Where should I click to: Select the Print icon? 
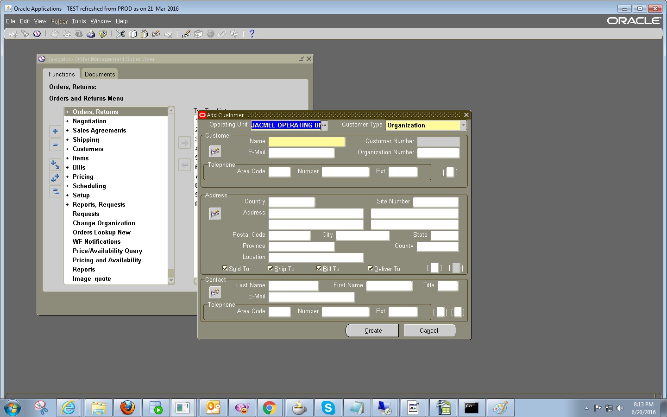pyautogui.click(x=91, y=33)
